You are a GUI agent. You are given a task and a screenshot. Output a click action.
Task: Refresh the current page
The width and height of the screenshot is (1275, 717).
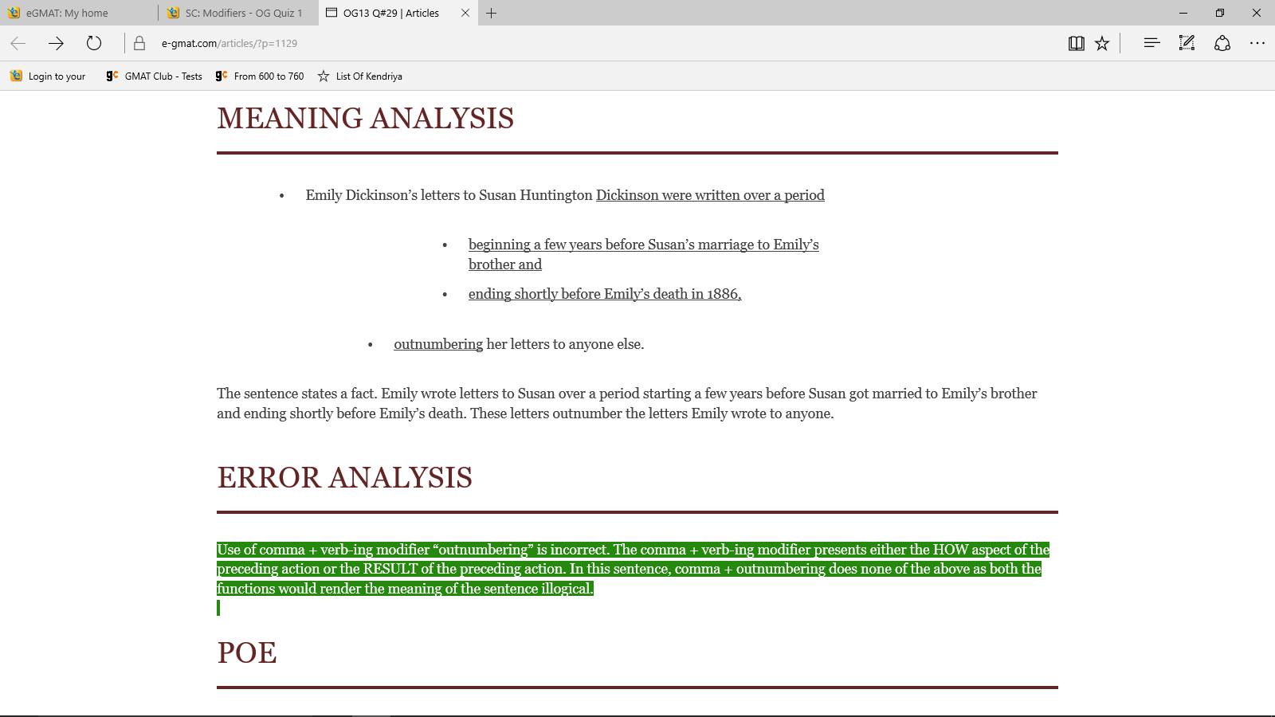point(94,43)
